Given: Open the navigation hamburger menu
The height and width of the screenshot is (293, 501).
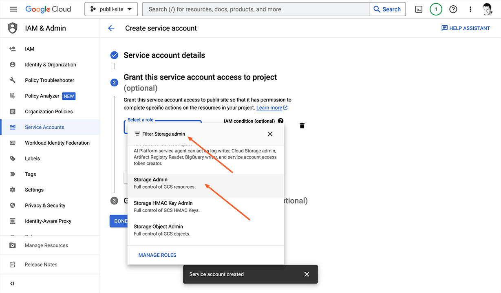Looking at the screenshot, I should 13,9.
